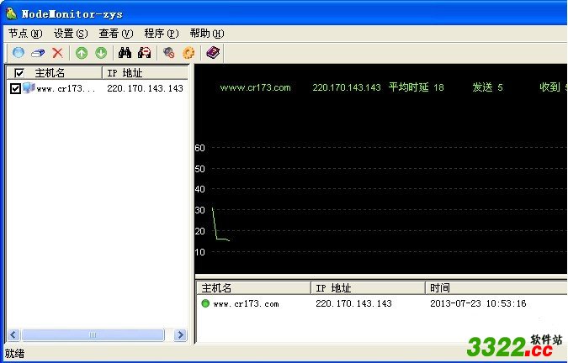Screen dimensions: 568x363
Task: Click the computer icon beside www.cr173...
Action: pos(29,88)
